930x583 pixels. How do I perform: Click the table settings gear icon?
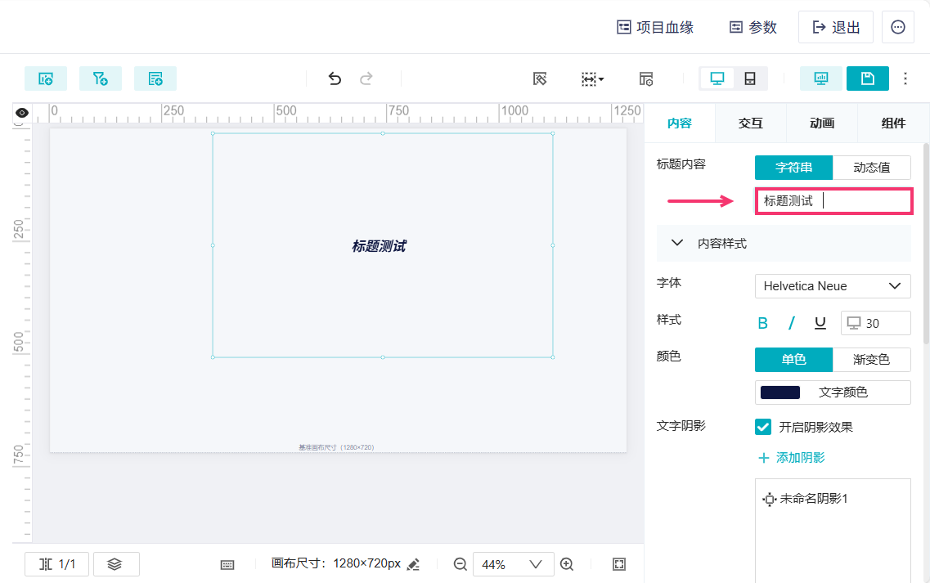click(646, 78)
